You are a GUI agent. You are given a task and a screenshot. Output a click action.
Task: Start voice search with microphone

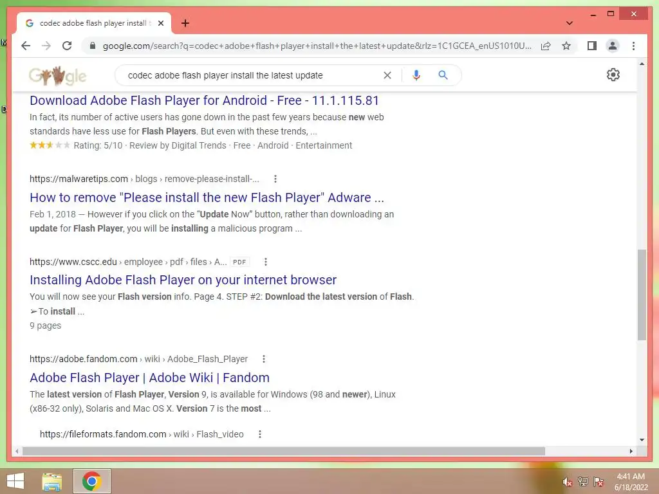click(416, 75)
